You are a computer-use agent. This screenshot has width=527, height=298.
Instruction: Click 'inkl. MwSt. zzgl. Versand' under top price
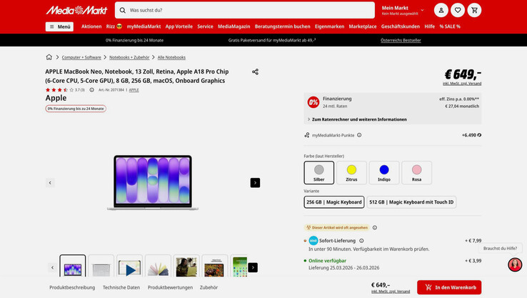462,84
